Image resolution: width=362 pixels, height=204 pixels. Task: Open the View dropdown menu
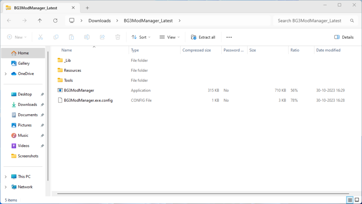(169, 37)
